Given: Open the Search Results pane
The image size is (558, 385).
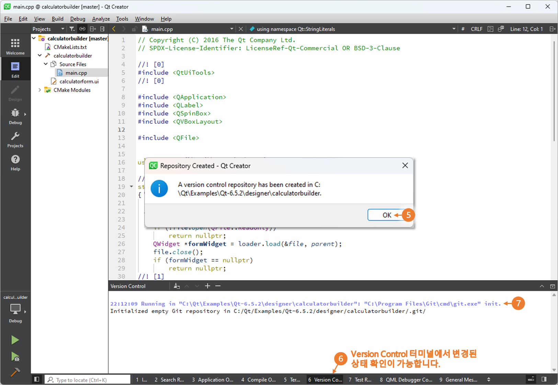Looking at the screenshot, I should point(169,380).
